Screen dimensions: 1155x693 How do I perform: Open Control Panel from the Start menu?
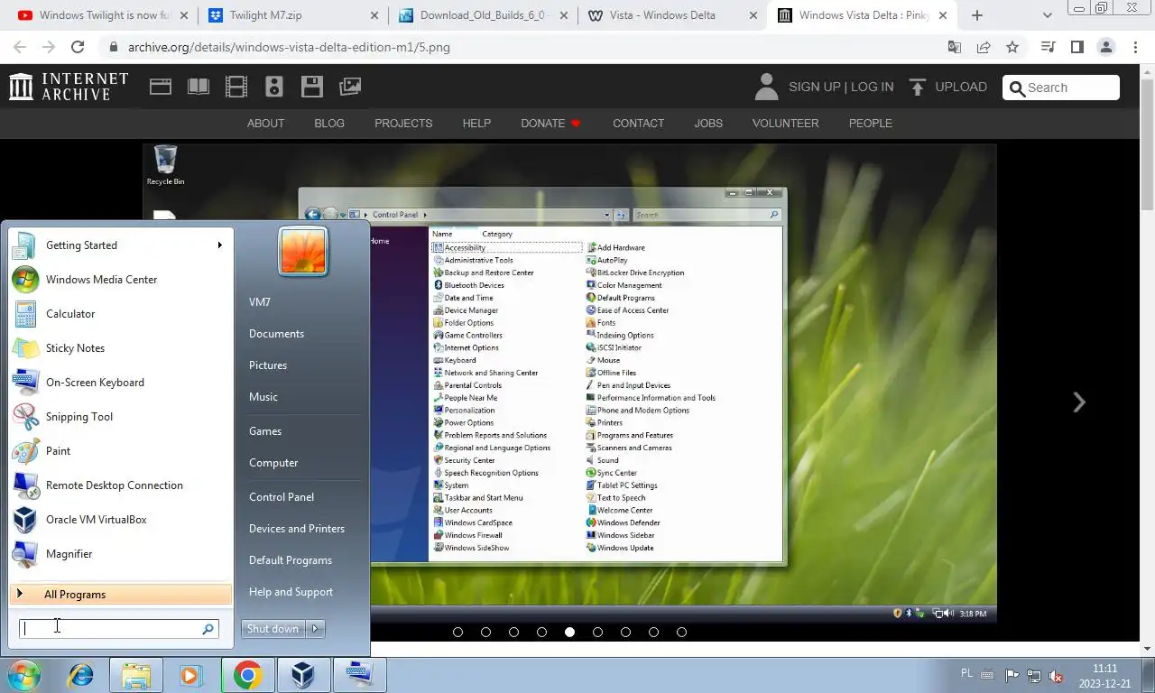pos(282,497)
